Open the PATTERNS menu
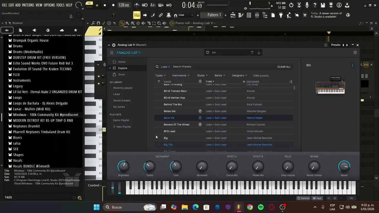This screenshot has height=213, width=379. pos(28,5)
